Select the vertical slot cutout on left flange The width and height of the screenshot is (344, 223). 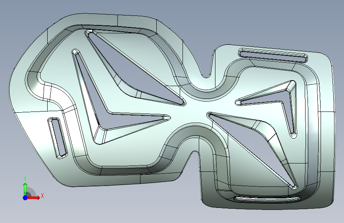click(x=58, y=138)
